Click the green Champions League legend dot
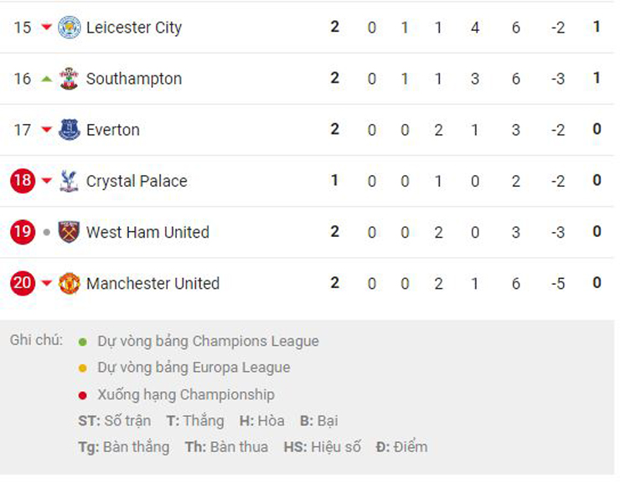 (82, 342)
